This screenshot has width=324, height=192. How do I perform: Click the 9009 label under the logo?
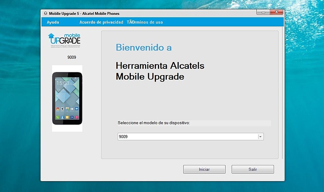[x=72, y=57]
